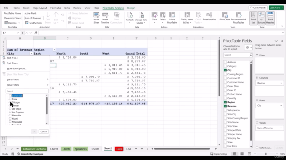This screenshot has width=286, height=160.
Task: Click the zoom slider handle
Action: pyautogui.click(x=266, y=154)
